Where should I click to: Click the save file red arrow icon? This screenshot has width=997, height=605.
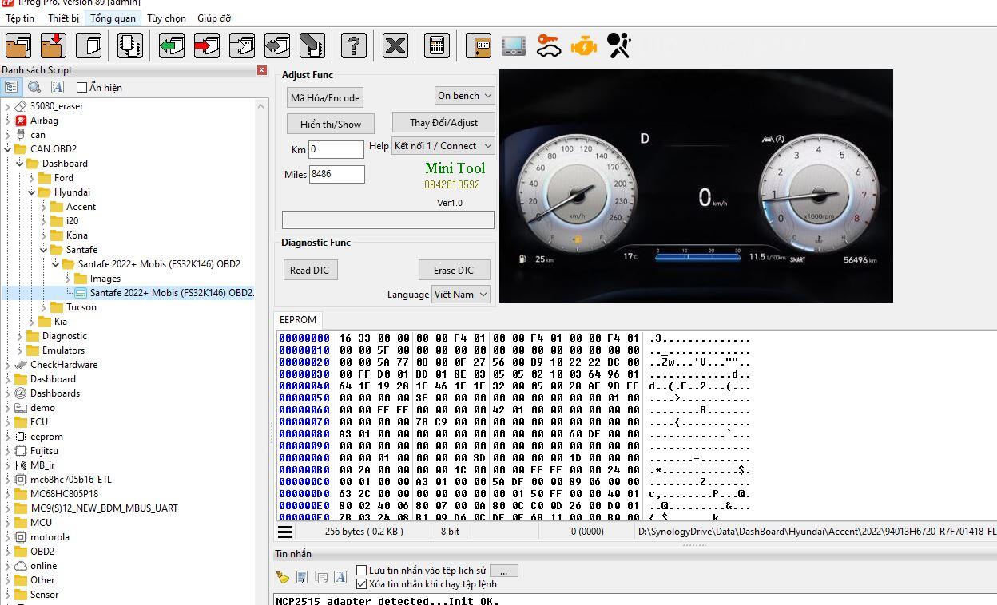point(54,45)
